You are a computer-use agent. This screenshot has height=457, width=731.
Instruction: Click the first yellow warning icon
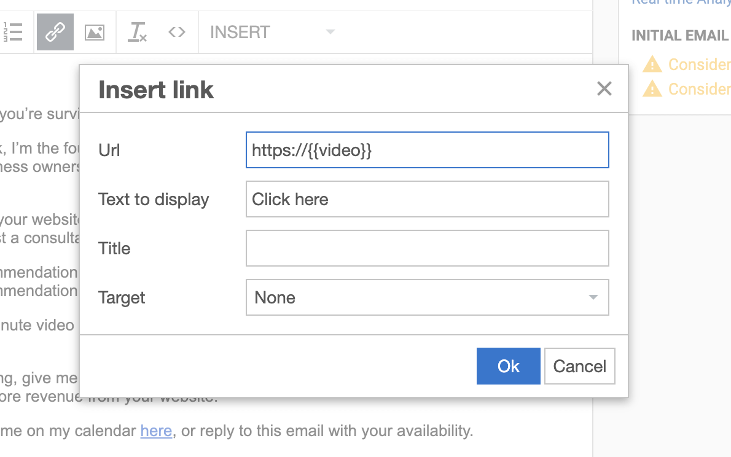pos(652,64)
